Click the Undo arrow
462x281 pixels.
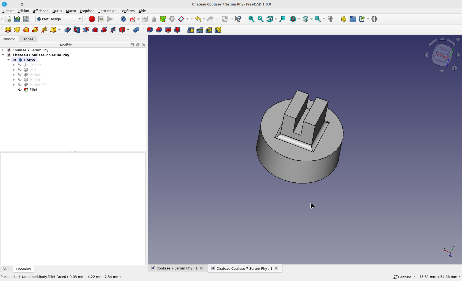click(198, 19)
